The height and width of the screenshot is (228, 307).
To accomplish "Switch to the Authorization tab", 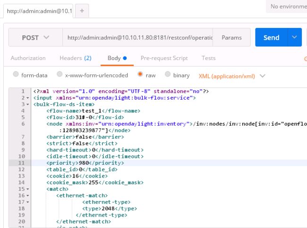I will coord(28,58).
